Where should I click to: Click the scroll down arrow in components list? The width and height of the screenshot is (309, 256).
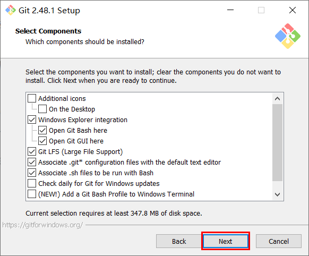click(x=277, y=194)
